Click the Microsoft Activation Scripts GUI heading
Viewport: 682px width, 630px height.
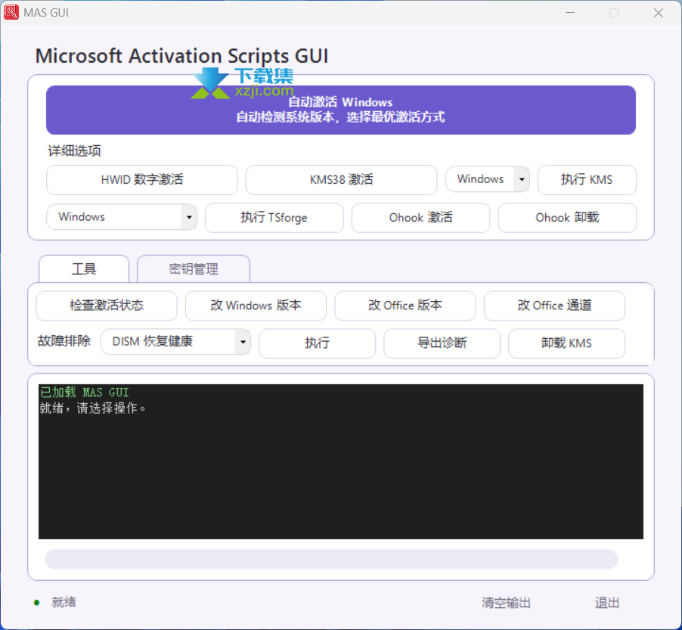pyautogui.click(x=181, y=56)
